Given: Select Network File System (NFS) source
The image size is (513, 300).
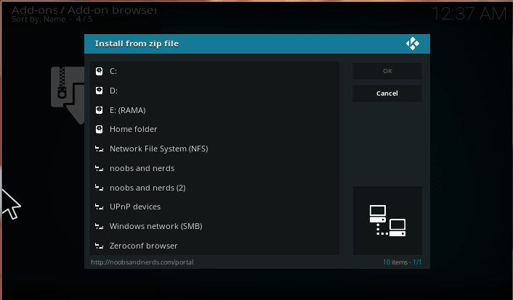Looking at the screenshot, I should tap(214, 149).
